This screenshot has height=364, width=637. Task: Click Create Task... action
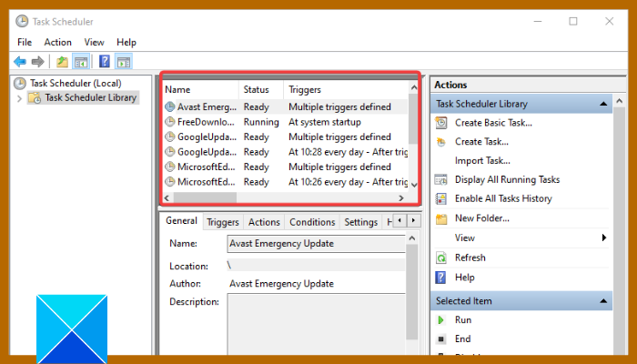pyautogui.click(x=481, y=142)
